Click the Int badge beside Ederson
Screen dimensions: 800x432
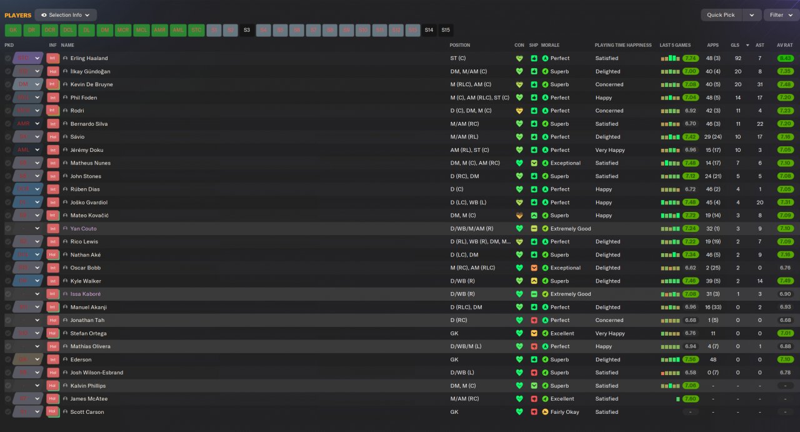tap(53, 359)
